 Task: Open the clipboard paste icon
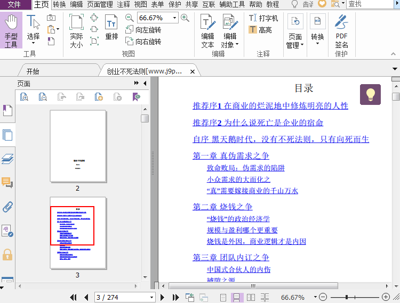[51, 29]
